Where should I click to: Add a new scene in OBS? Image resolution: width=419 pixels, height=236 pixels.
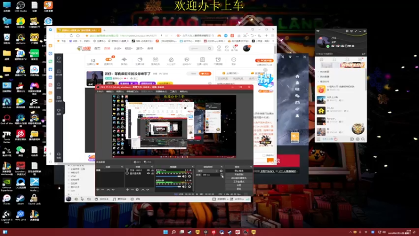click(x=97, y=190)
